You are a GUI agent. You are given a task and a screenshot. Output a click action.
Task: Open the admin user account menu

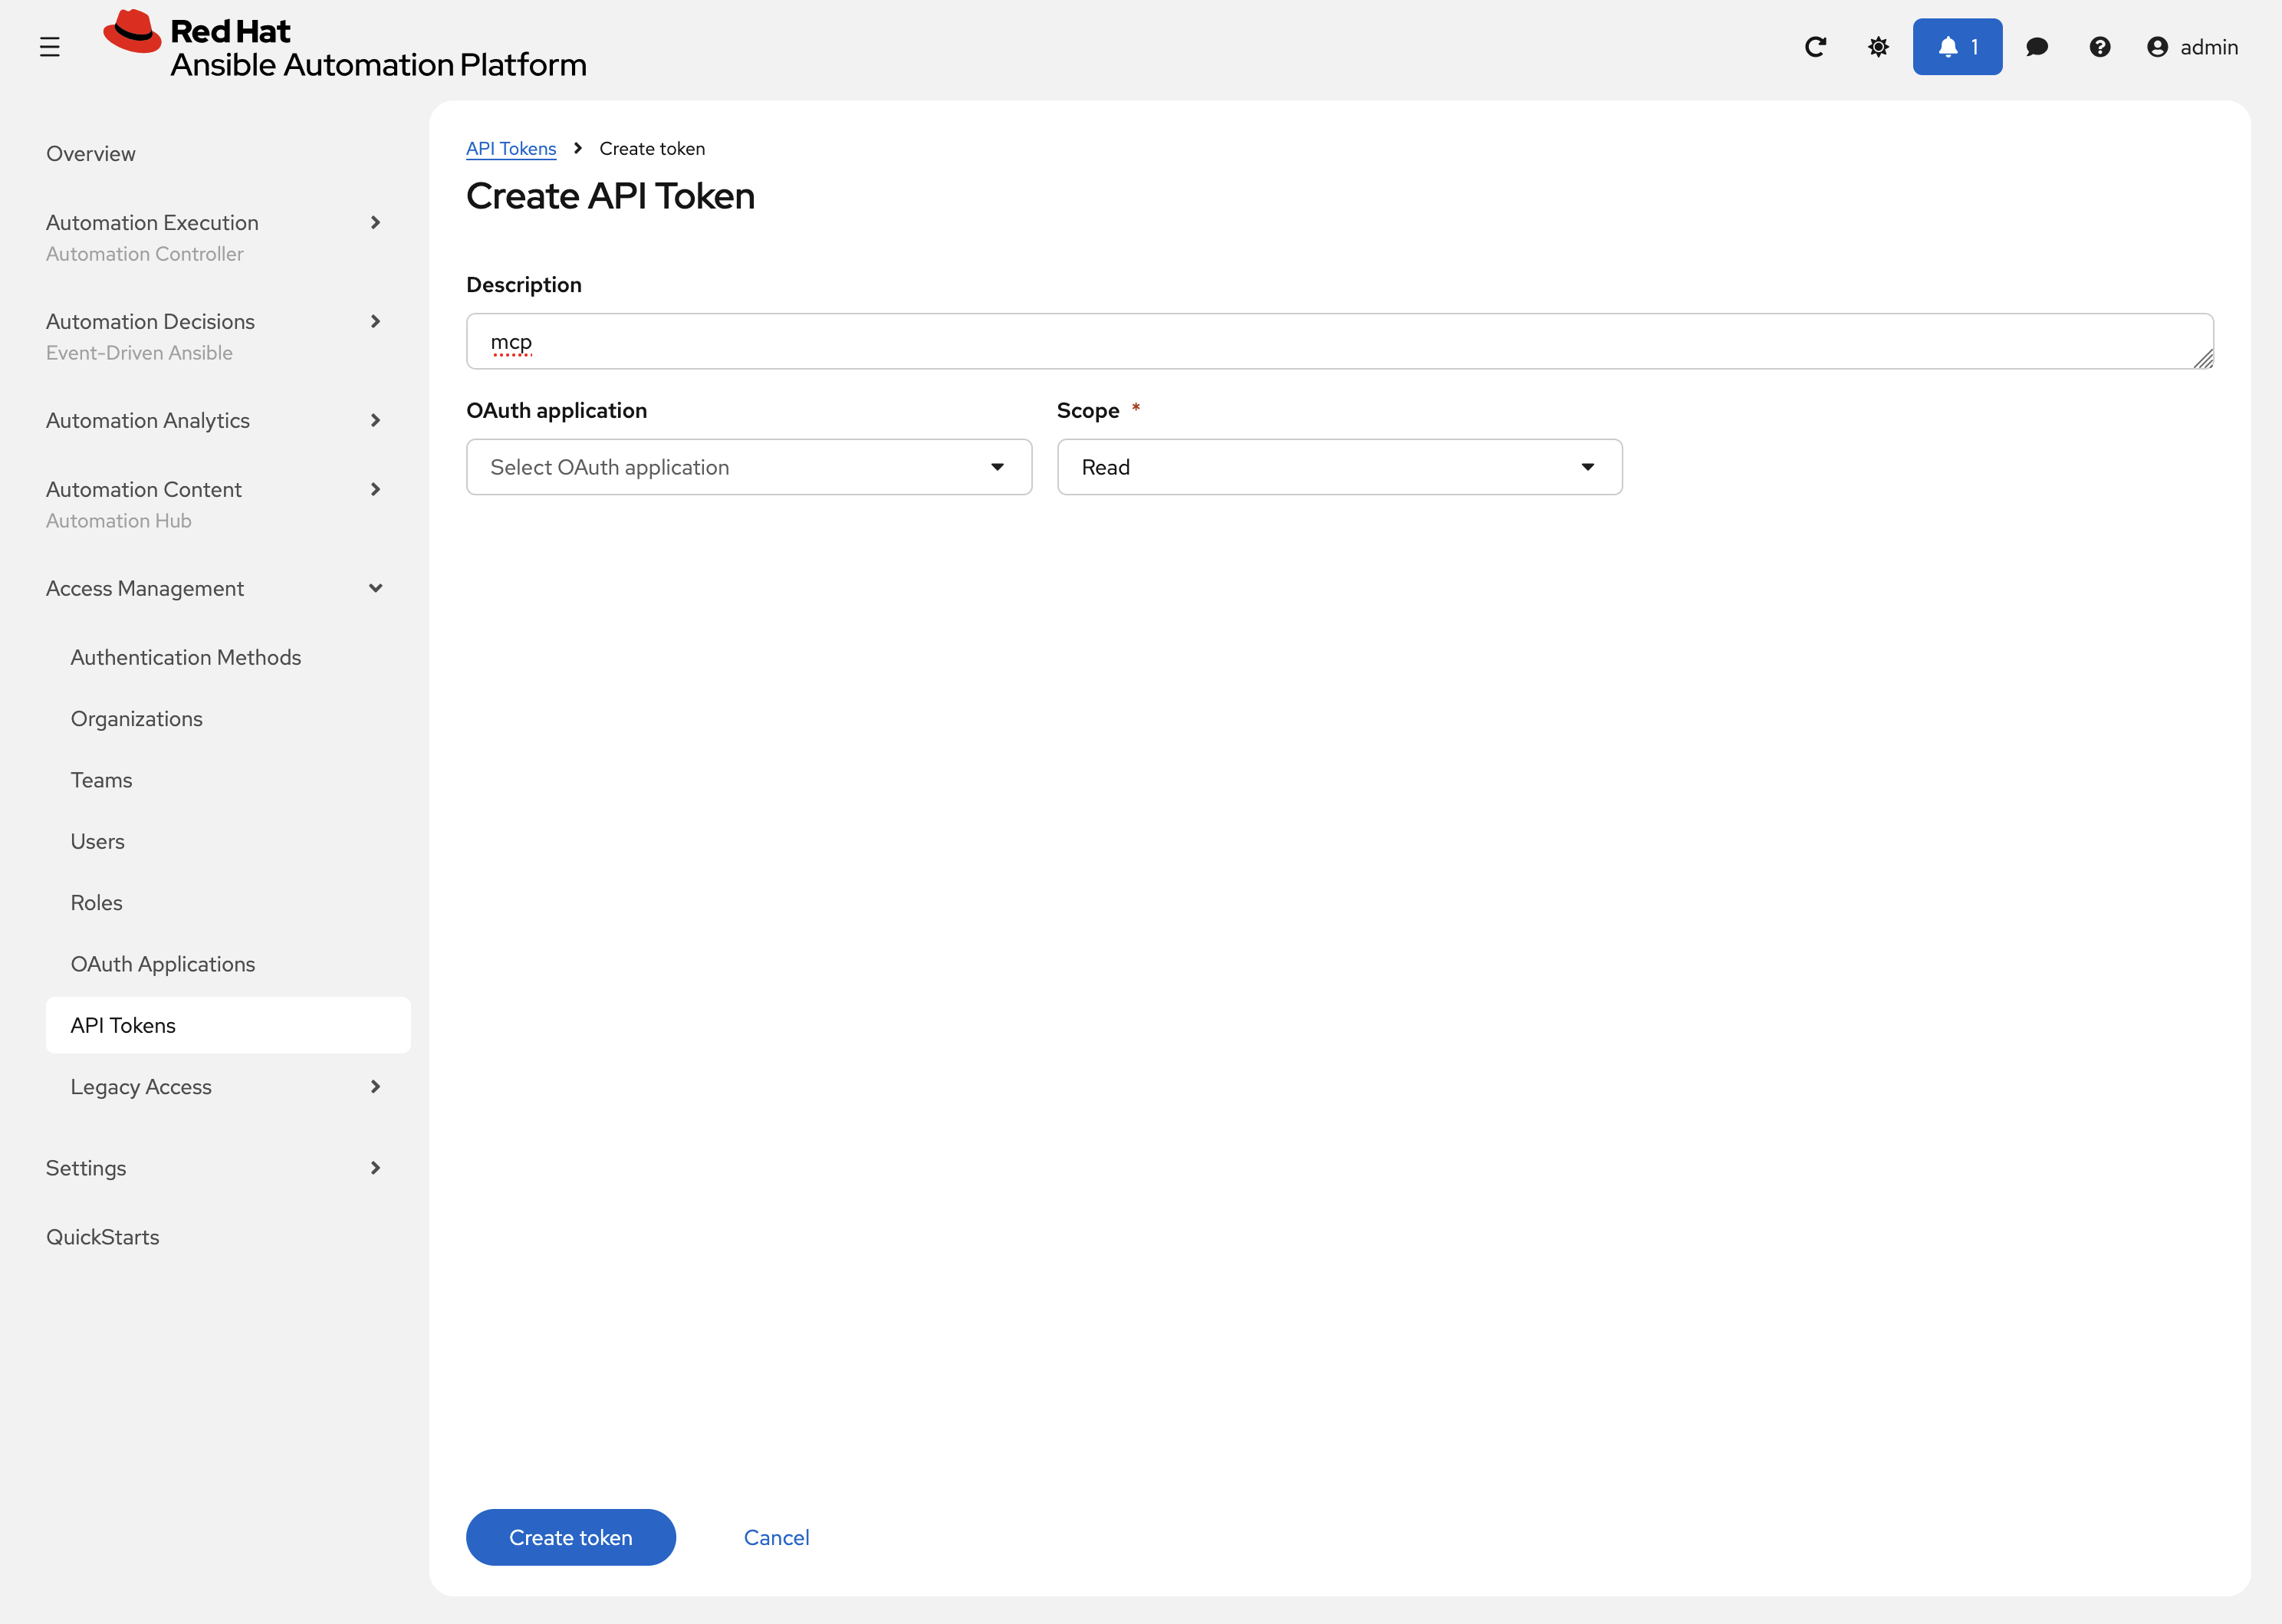pos(2193,46)
